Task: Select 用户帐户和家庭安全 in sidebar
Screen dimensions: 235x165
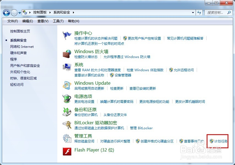Action: click(x=25, y=65)
